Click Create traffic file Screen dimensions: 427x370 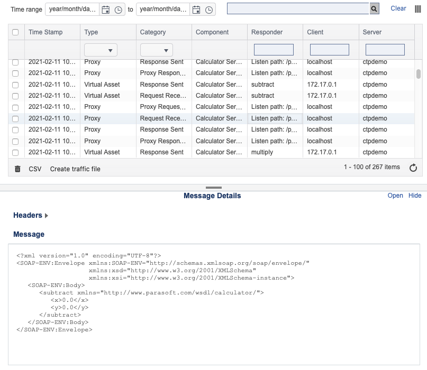pos(75,169)
